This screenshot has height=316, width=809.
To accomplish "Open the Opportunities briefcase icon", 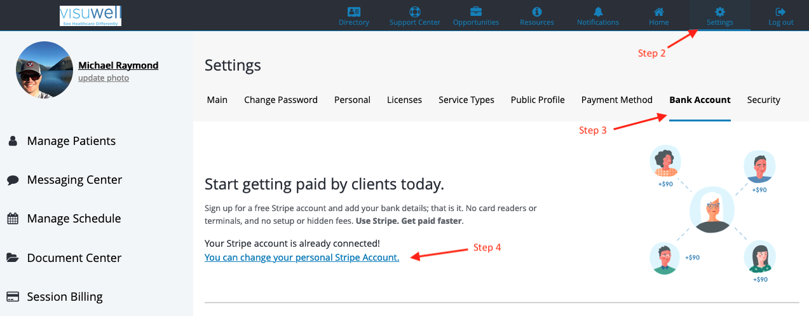I will tap(475, 12).
